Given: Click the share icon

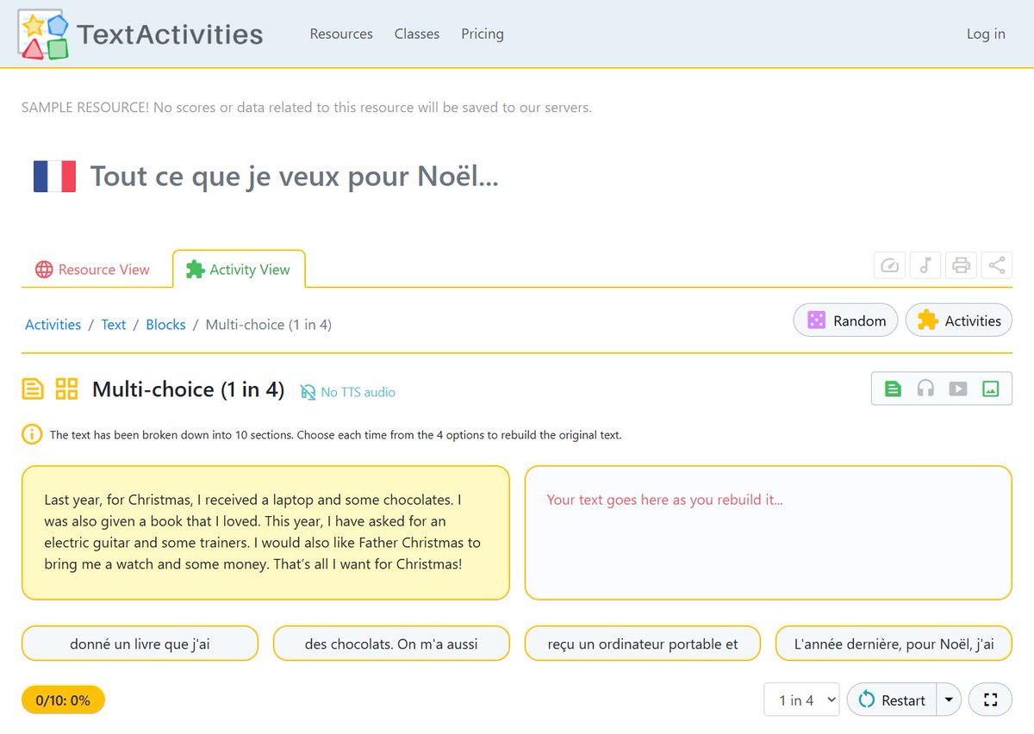Looking at the screenshot, I should [996, 265].
